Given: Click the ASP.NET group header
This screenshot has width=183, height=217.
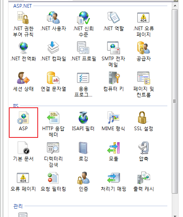Looking at the screenshot, I should coord(22,6).
